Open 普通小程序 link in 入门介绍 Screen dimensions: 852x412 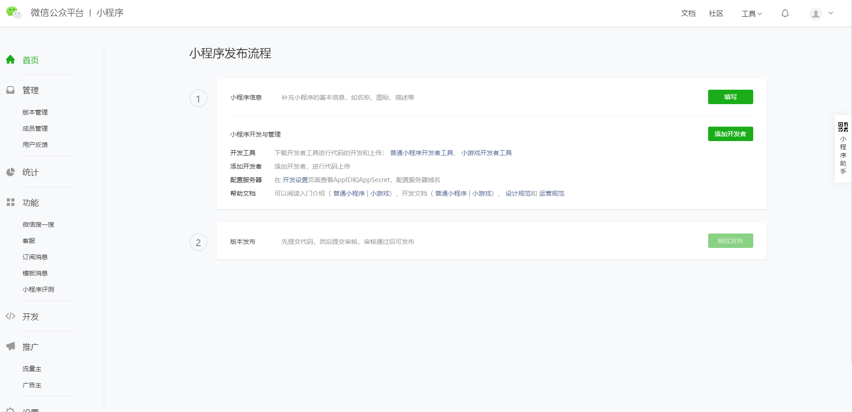pos(349,193)
